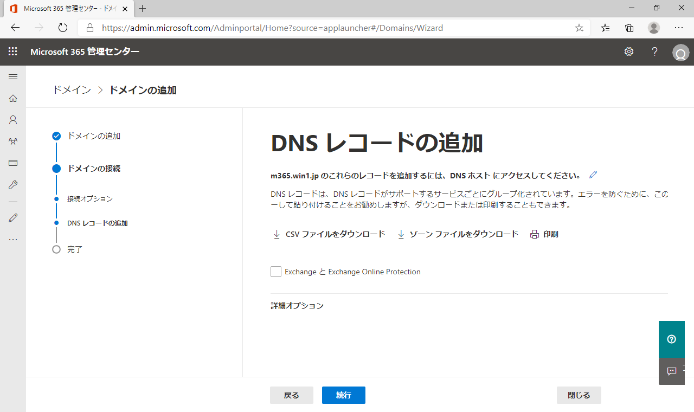The width and height of the screenshot is (694, 412).
Task: Select DNS レコードの追加 sub-step
Action: pyautogui.click(x=97, y=223)
